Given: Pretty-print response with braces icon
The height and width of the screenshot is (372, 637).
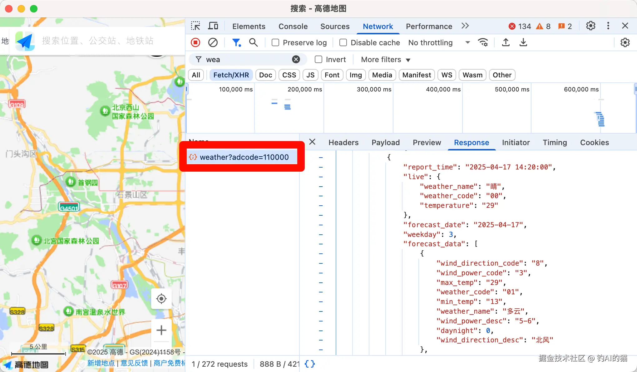Looking at the screenshot, I should 309,364.
